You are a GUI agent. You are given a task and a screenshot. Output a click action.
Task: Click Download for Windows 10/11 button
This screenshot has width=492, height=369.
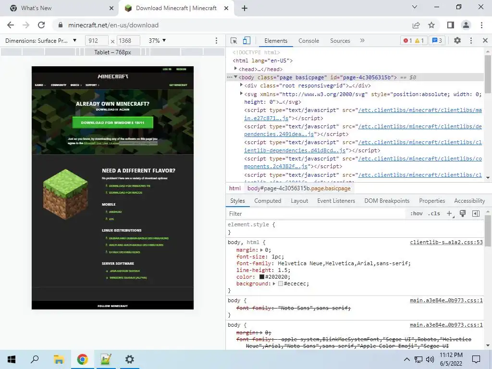click(x=112, y=123)
